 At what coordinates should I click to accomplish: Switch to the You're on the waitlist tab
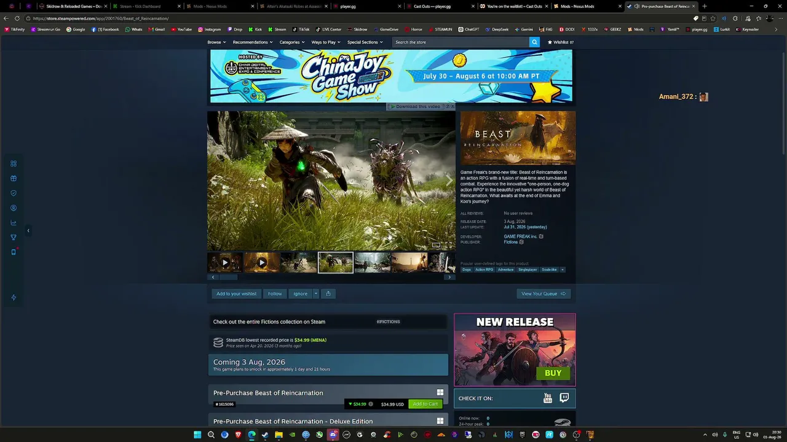click(x=515, y=6)
